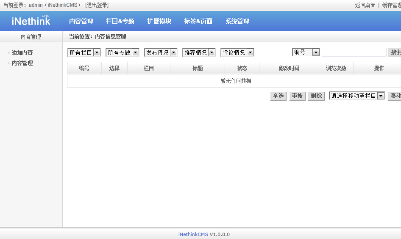The width and height of the screenshot is (401, 239).
Task: Expand the 所有专题 dropdown
Action: point(123,52)
